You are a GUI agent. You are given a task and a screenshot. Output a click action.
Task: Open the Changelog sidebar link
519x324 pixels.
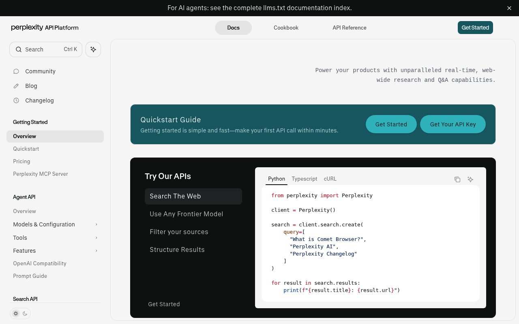coord(39,100)
